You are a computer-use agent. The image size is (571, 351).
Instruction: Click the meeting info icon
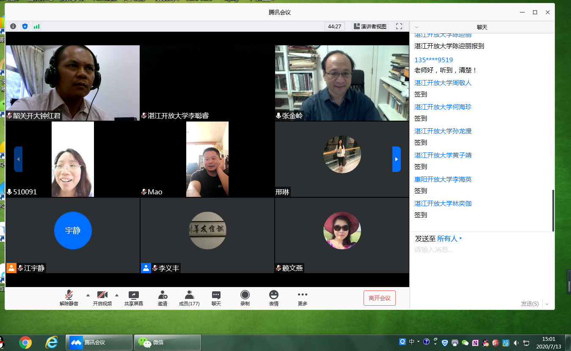tap(13, 26)
